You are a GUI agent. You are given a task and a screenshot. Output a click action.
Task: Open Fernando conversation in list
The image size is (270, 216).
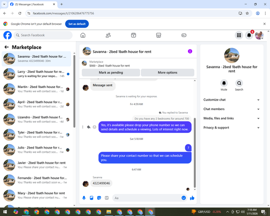coord(36,180)
